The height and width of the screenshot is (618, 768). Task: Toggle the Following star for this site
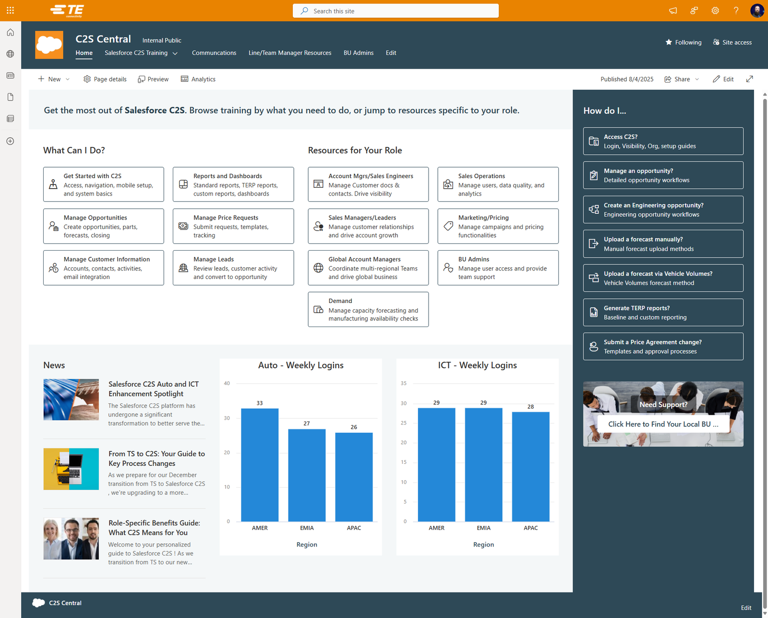[683, 42]
